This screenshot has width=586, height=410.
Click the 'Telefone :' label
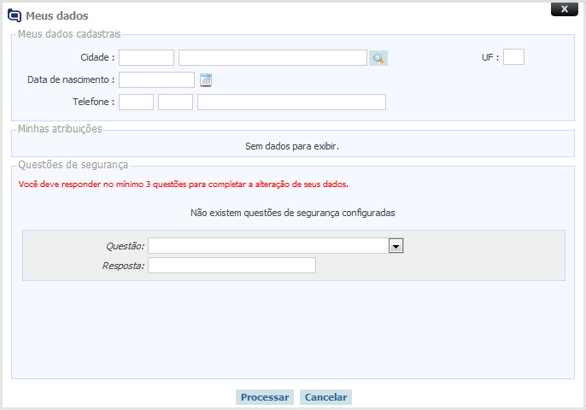[x=93, y=102]
